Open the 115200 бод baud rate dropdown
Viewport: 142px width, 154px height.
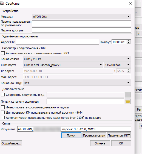117,65
